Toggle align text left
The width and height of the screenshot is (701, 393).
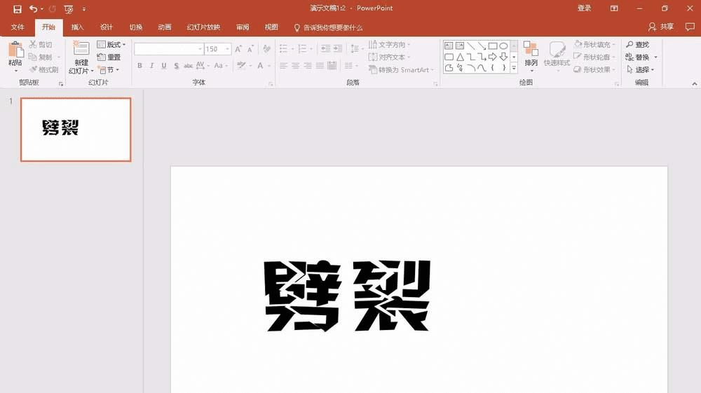[x=283, y=66]
